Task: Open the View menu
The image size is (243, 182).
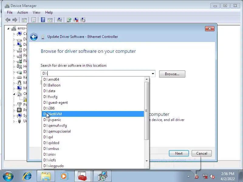Action: [36, 12]
